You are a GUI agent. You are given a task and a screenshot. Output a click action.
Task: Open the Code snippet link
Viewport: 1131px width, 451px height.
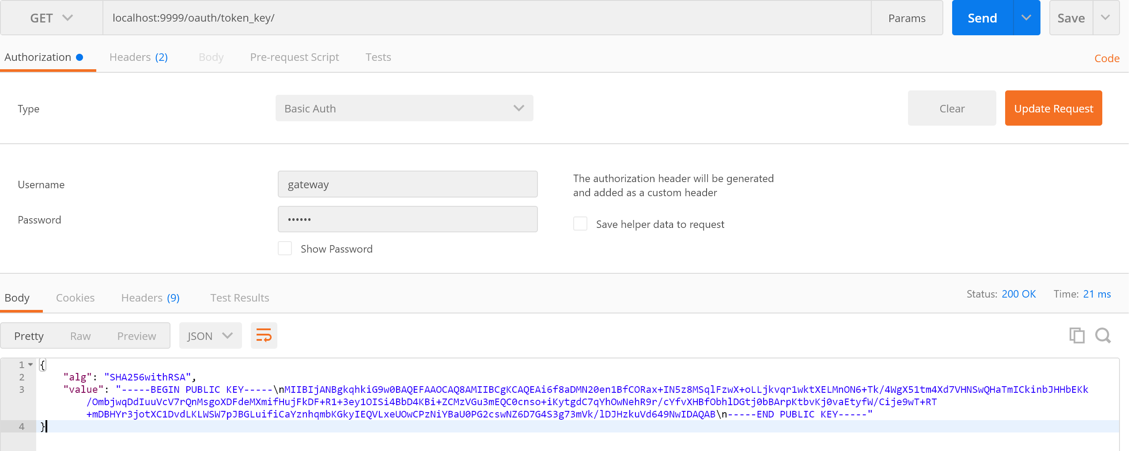coord(1106,58)
